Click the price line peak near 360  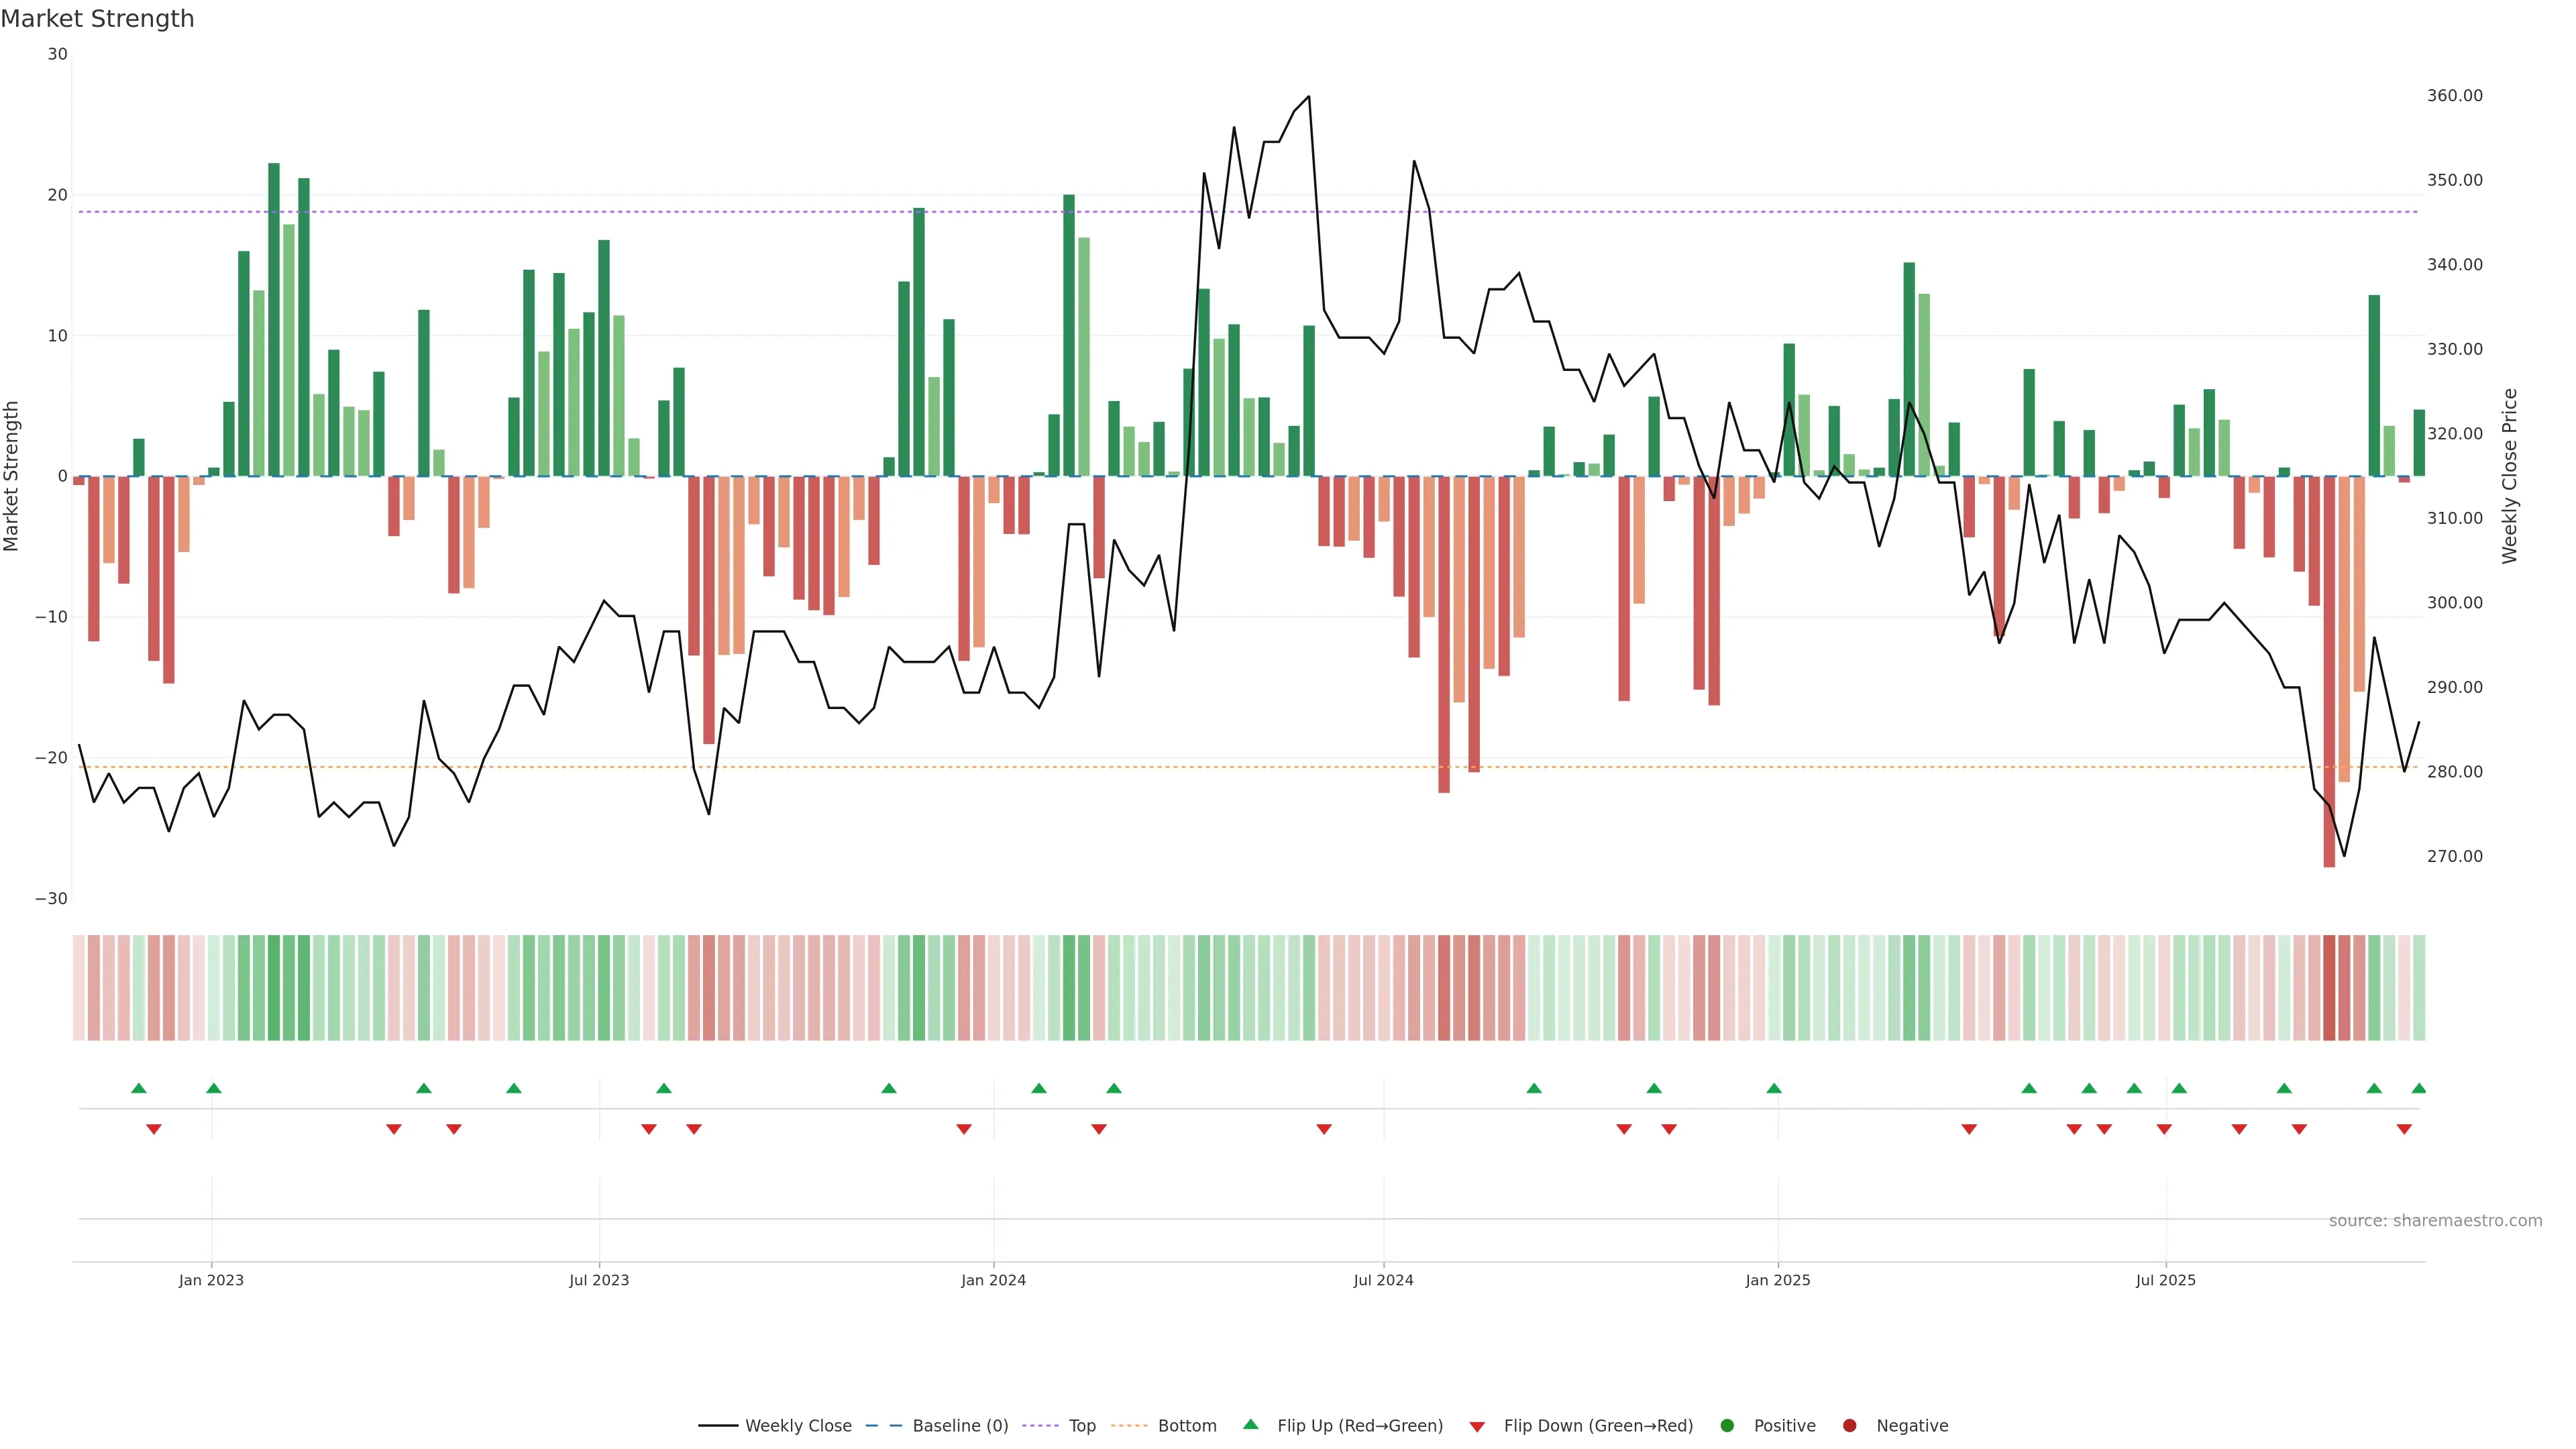(x=1309, y=97)
